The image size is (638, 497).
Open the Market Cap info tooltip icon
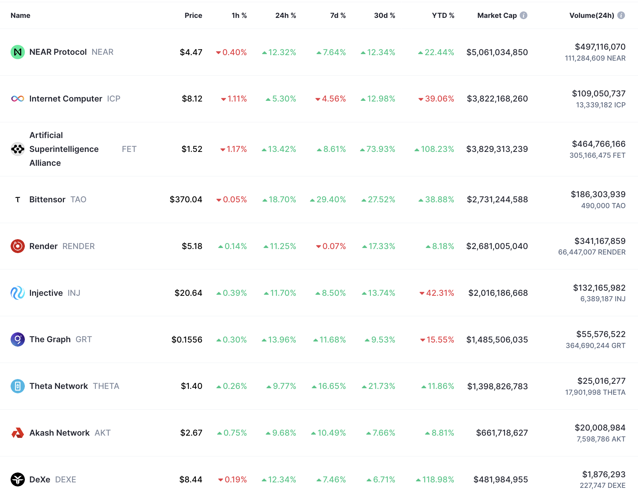point(524,15)
